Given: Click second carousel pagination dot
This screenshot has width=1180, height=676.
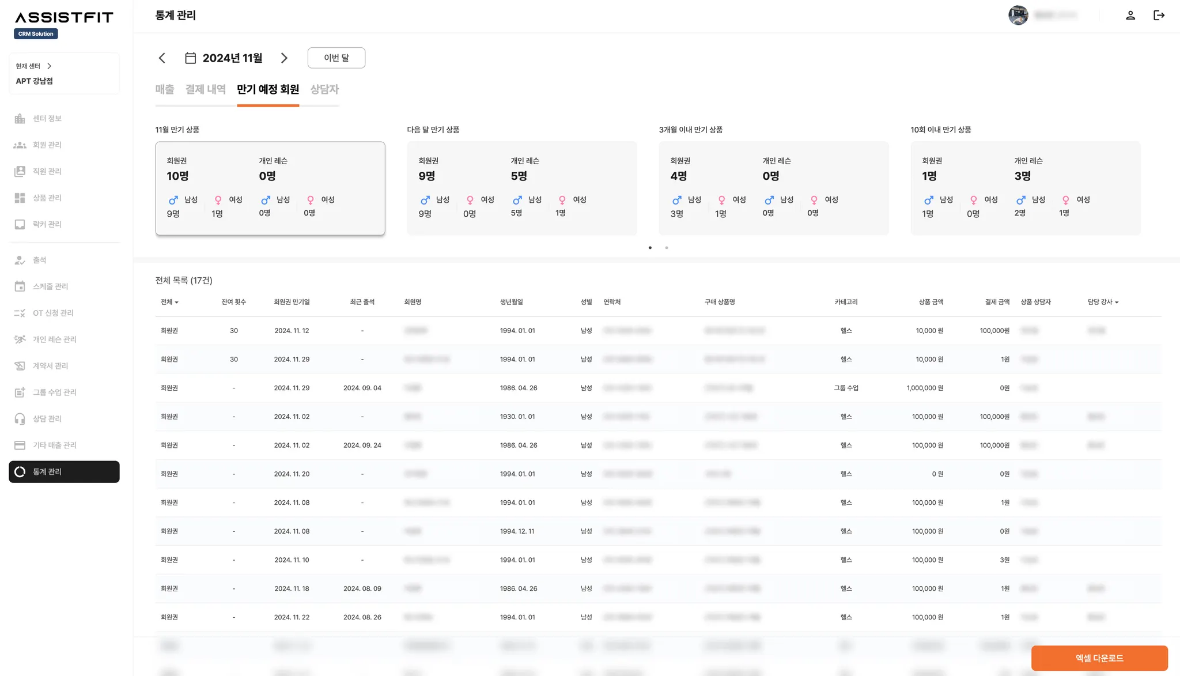Looking at the screenshot, I should [667, 248].
